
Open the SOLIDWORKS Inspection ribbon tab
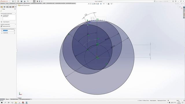coord(71,3)
